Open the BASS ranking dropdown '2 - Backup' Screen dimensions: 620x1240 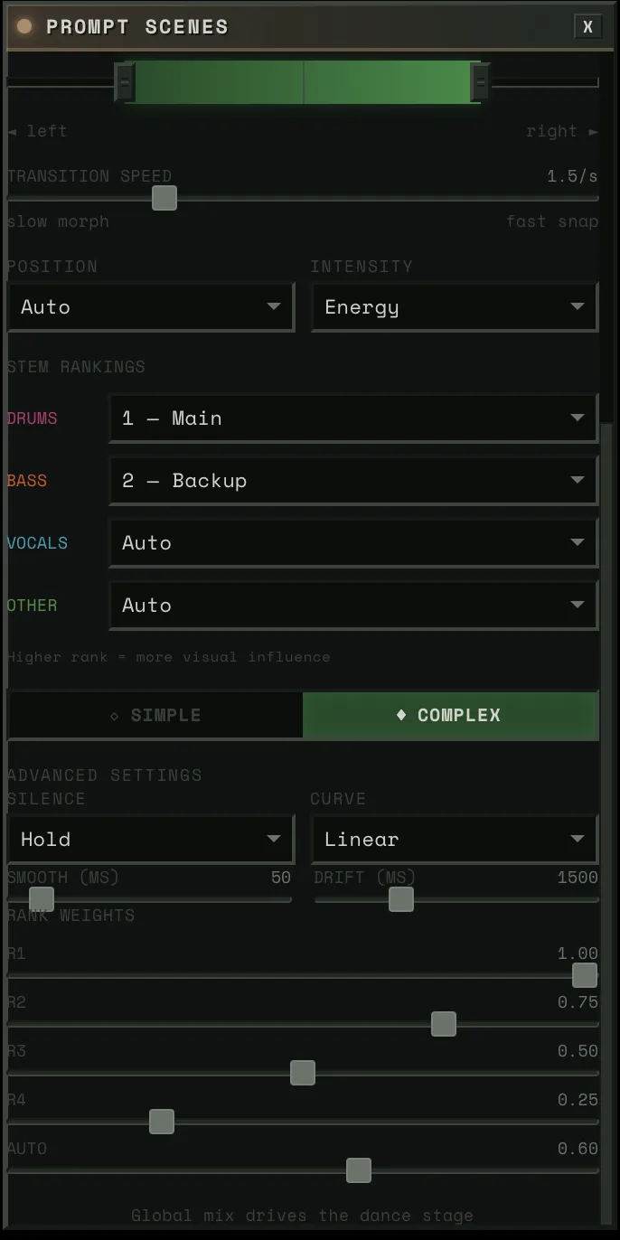point(352,480)
